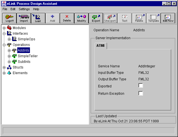
Task: Click the Elements pyramid icon
Action: tap(9, 73)
